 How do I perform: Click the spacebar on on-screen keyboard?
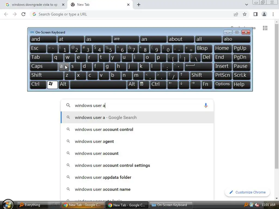pyautogui.click(x=98, y=85)
